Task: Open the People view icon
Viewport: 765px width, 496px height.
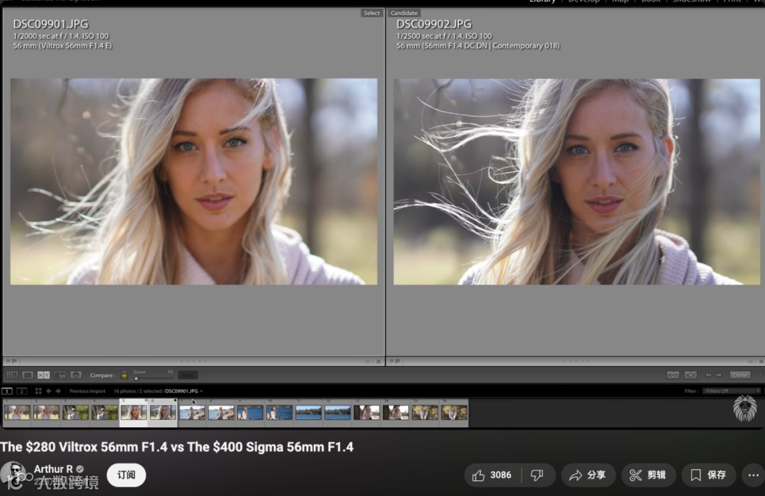Action: coord(76,375)
